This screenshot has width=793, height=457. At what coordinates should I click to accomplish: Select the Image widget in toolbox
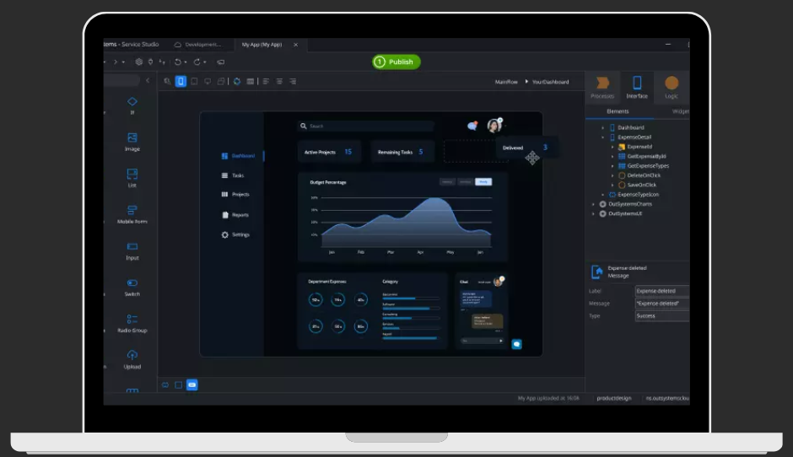(x=132, y=138)
